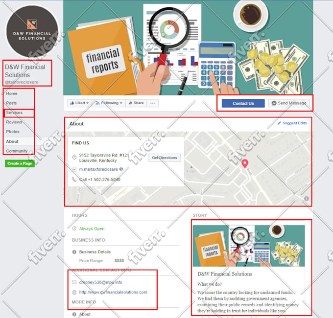The image size is (333, 318).
Task: Click the info icon beside About under More Info
Action: point(74,315)
